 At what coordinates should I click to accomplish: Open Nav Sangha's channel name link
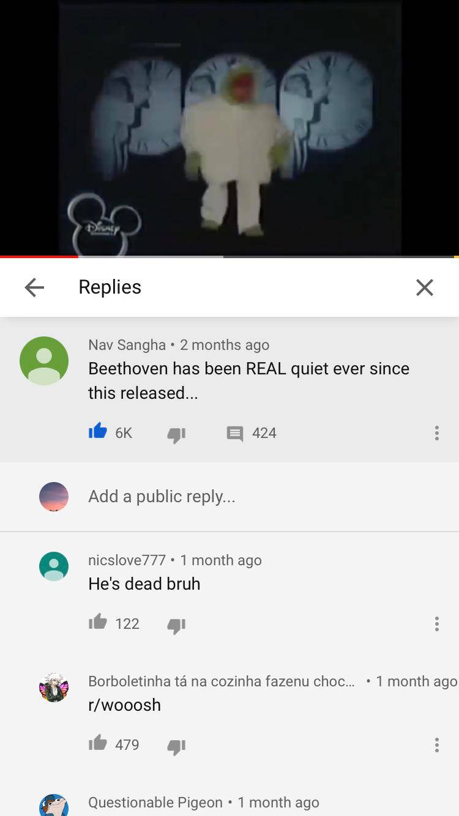tap(127, 344)
